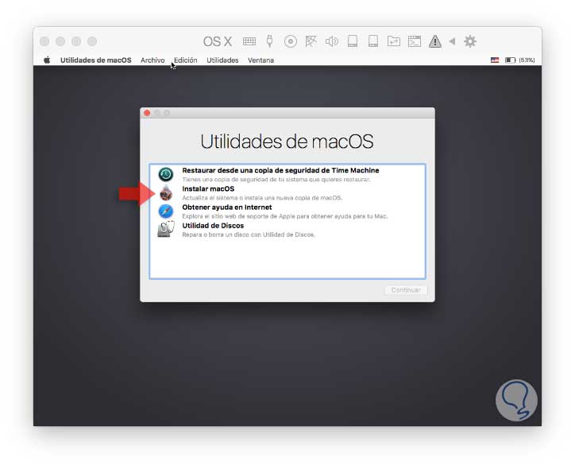
Task: Open the Edición menu
Action: [186, 60]
